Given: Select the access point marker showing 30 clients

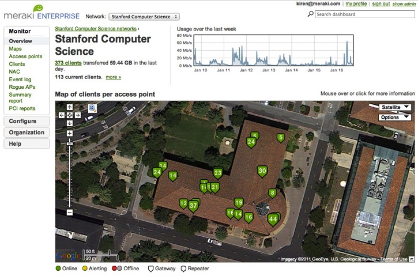Looking at the screenshot, I should [262, 171].
